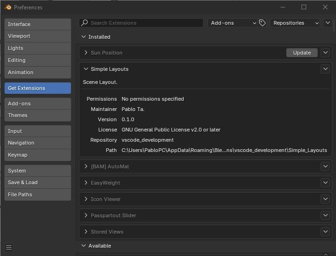Open Icon Viewer options dropdown arrow

pyautogui.click(x=325, y=199)
